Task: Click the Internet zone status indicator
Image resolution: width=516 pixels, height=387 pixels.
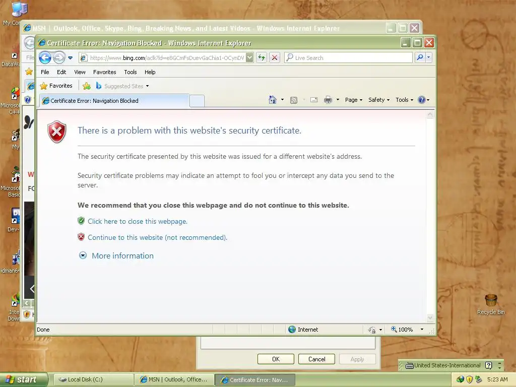Action: 303,330
